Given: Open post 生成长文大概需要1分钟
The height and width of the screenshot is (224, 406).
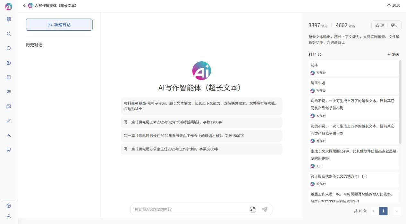Looking at the screenshot, I should 354,158.
